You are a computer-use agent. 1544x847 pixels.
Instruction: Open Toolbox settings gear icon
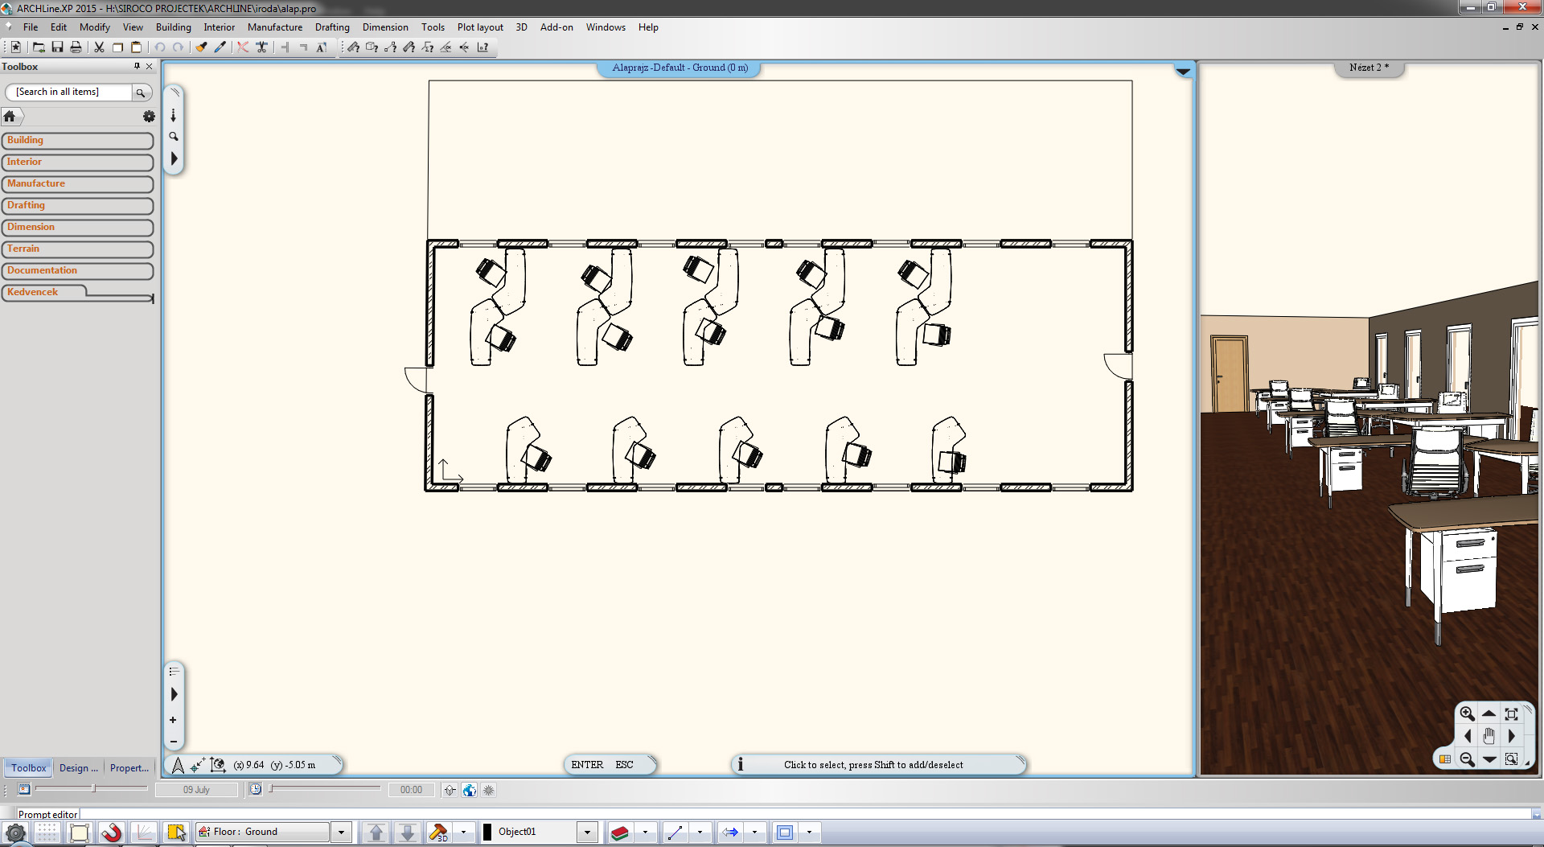pyautogui.click(x=149, y=117)
